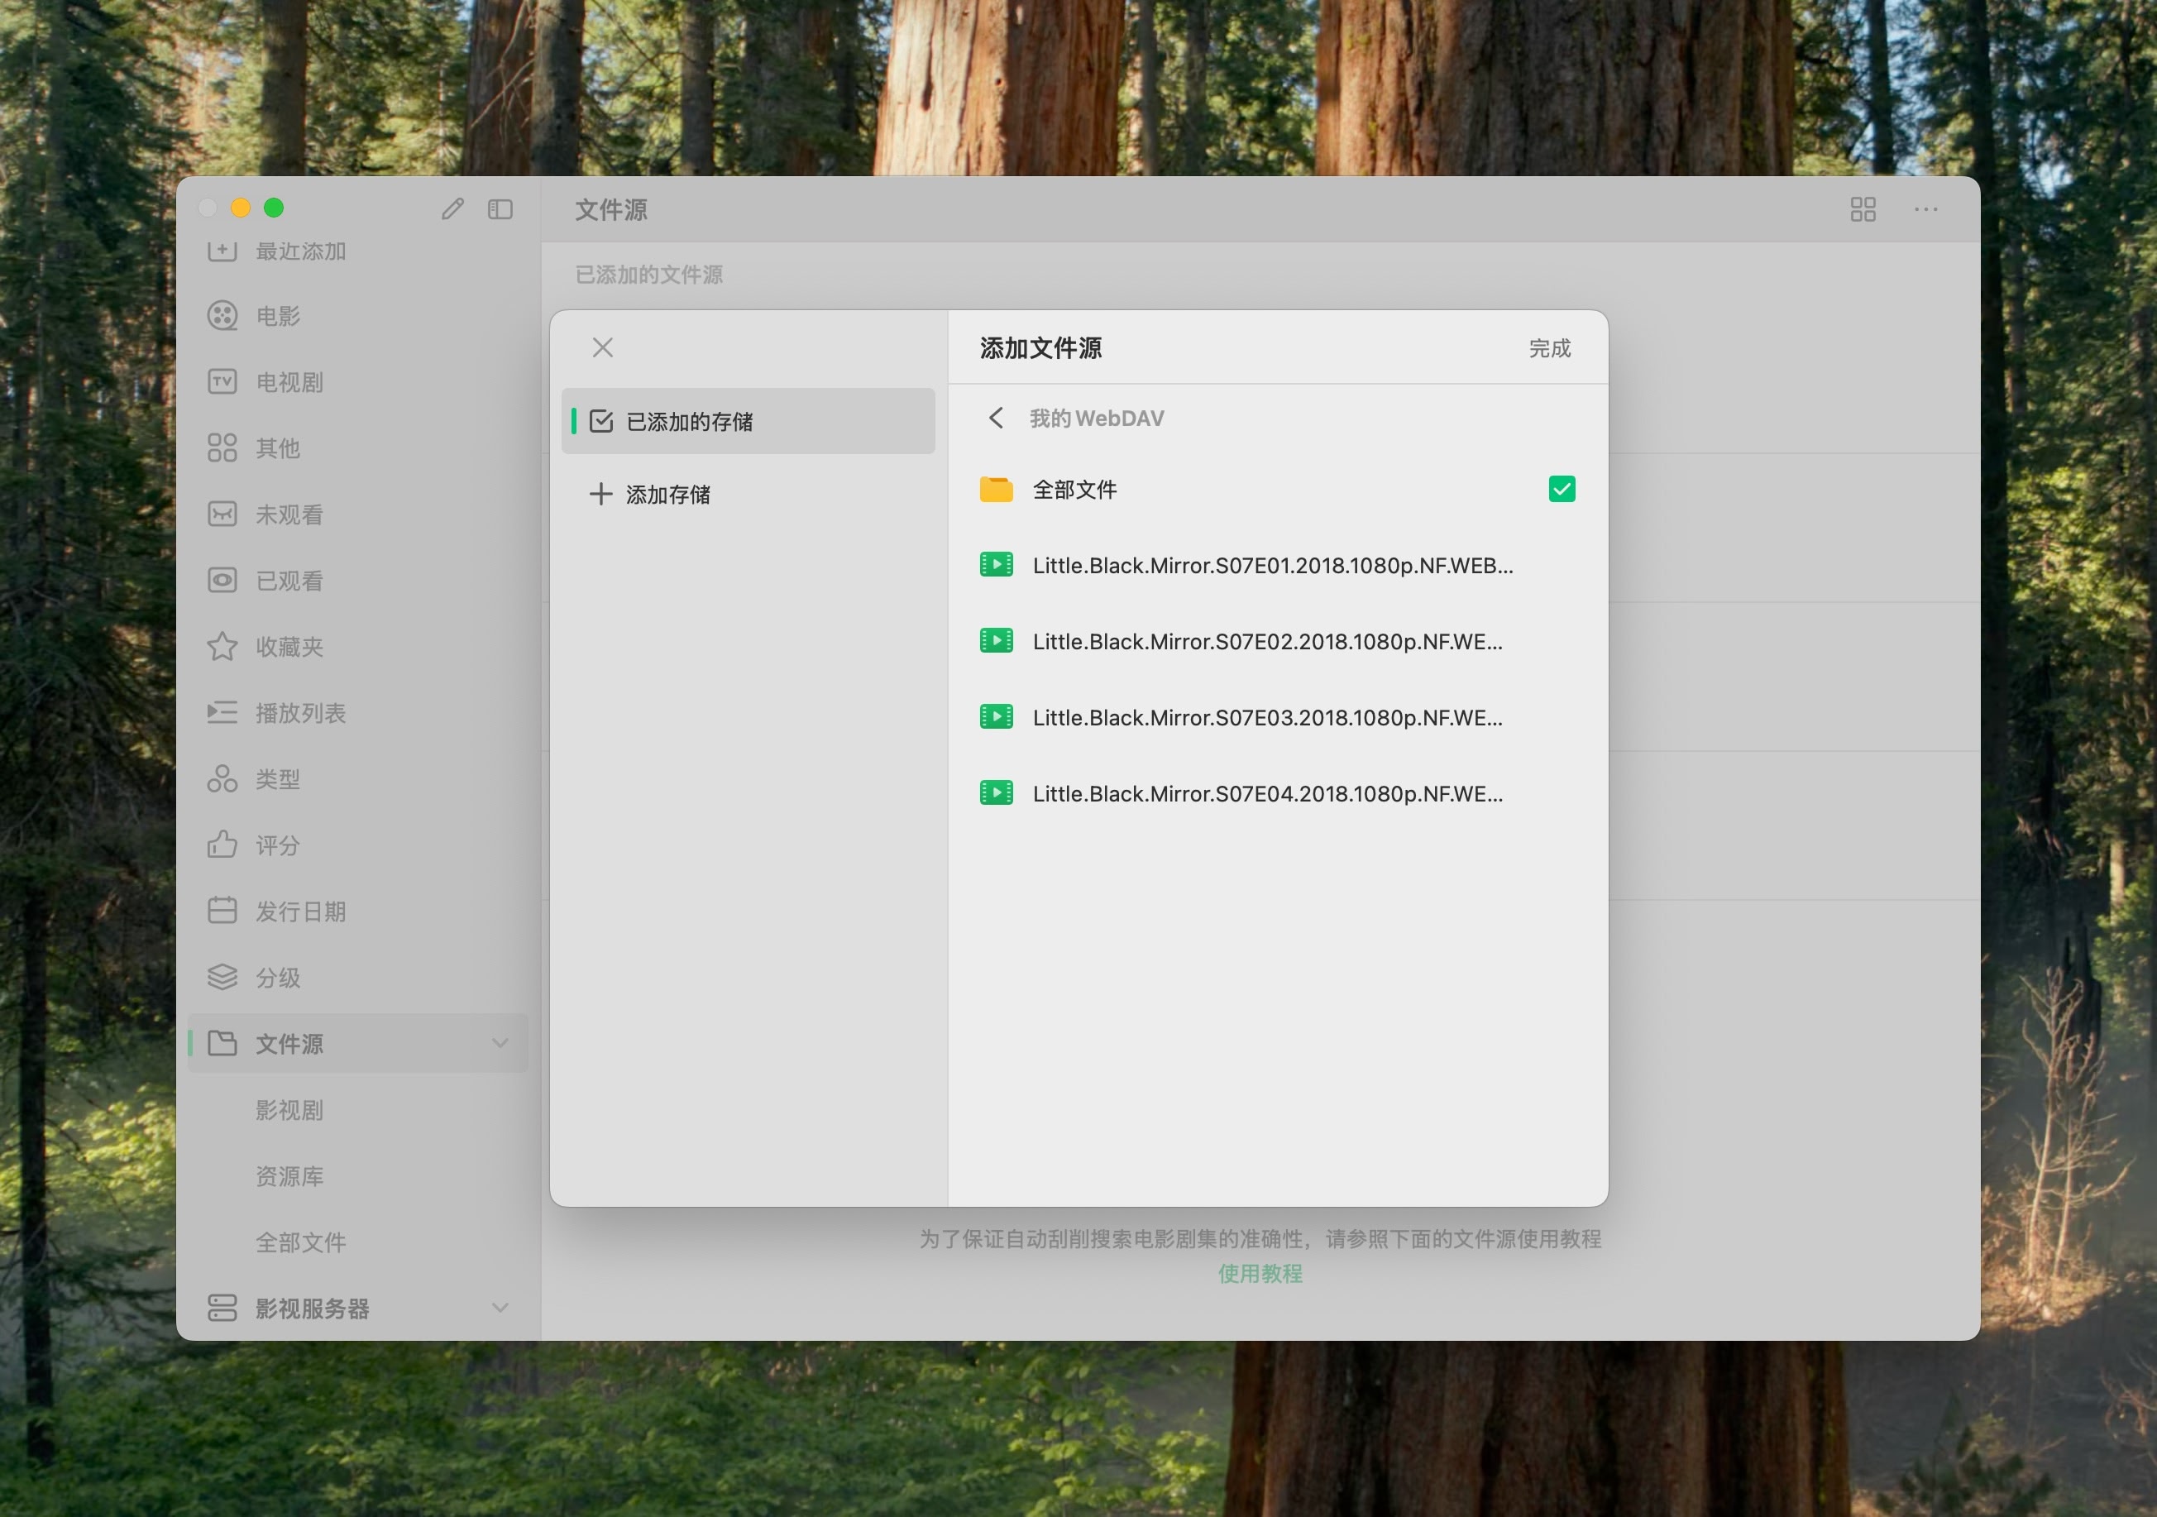Show unwatched (未观看) items
This screenshot has height=1517, width=2157.
click(357, 514)
